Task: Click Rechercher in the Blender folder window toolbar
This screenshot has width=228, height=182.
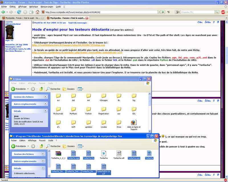Action: [x=53, y=146]
